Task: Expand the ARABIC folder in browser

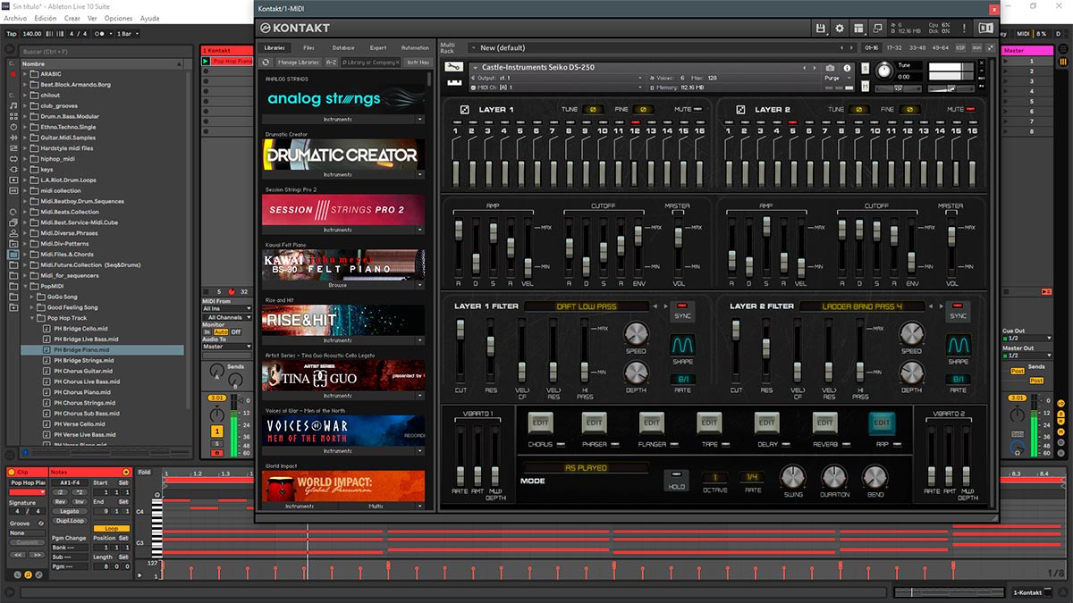Action: 26,74
